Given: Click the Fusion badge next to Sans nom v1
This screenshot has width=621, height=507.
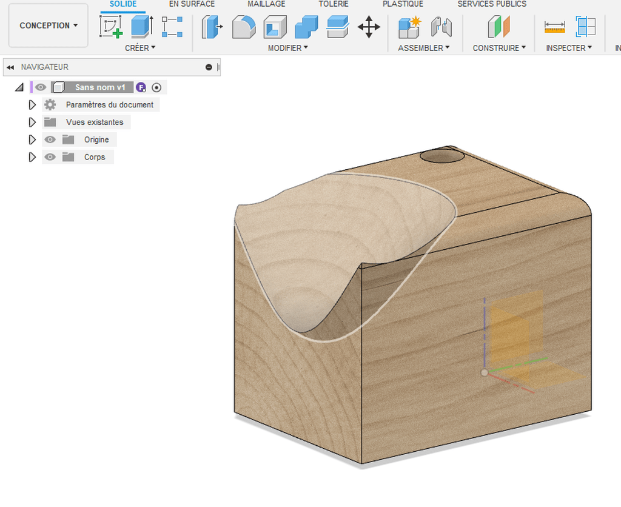Looking at the screenshot, I should [x=141, y=87].
